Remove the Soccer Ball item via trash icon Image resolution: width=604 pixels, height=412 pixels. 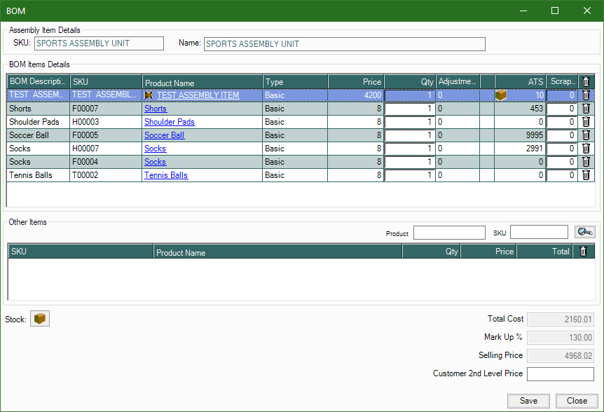(586, 135)
